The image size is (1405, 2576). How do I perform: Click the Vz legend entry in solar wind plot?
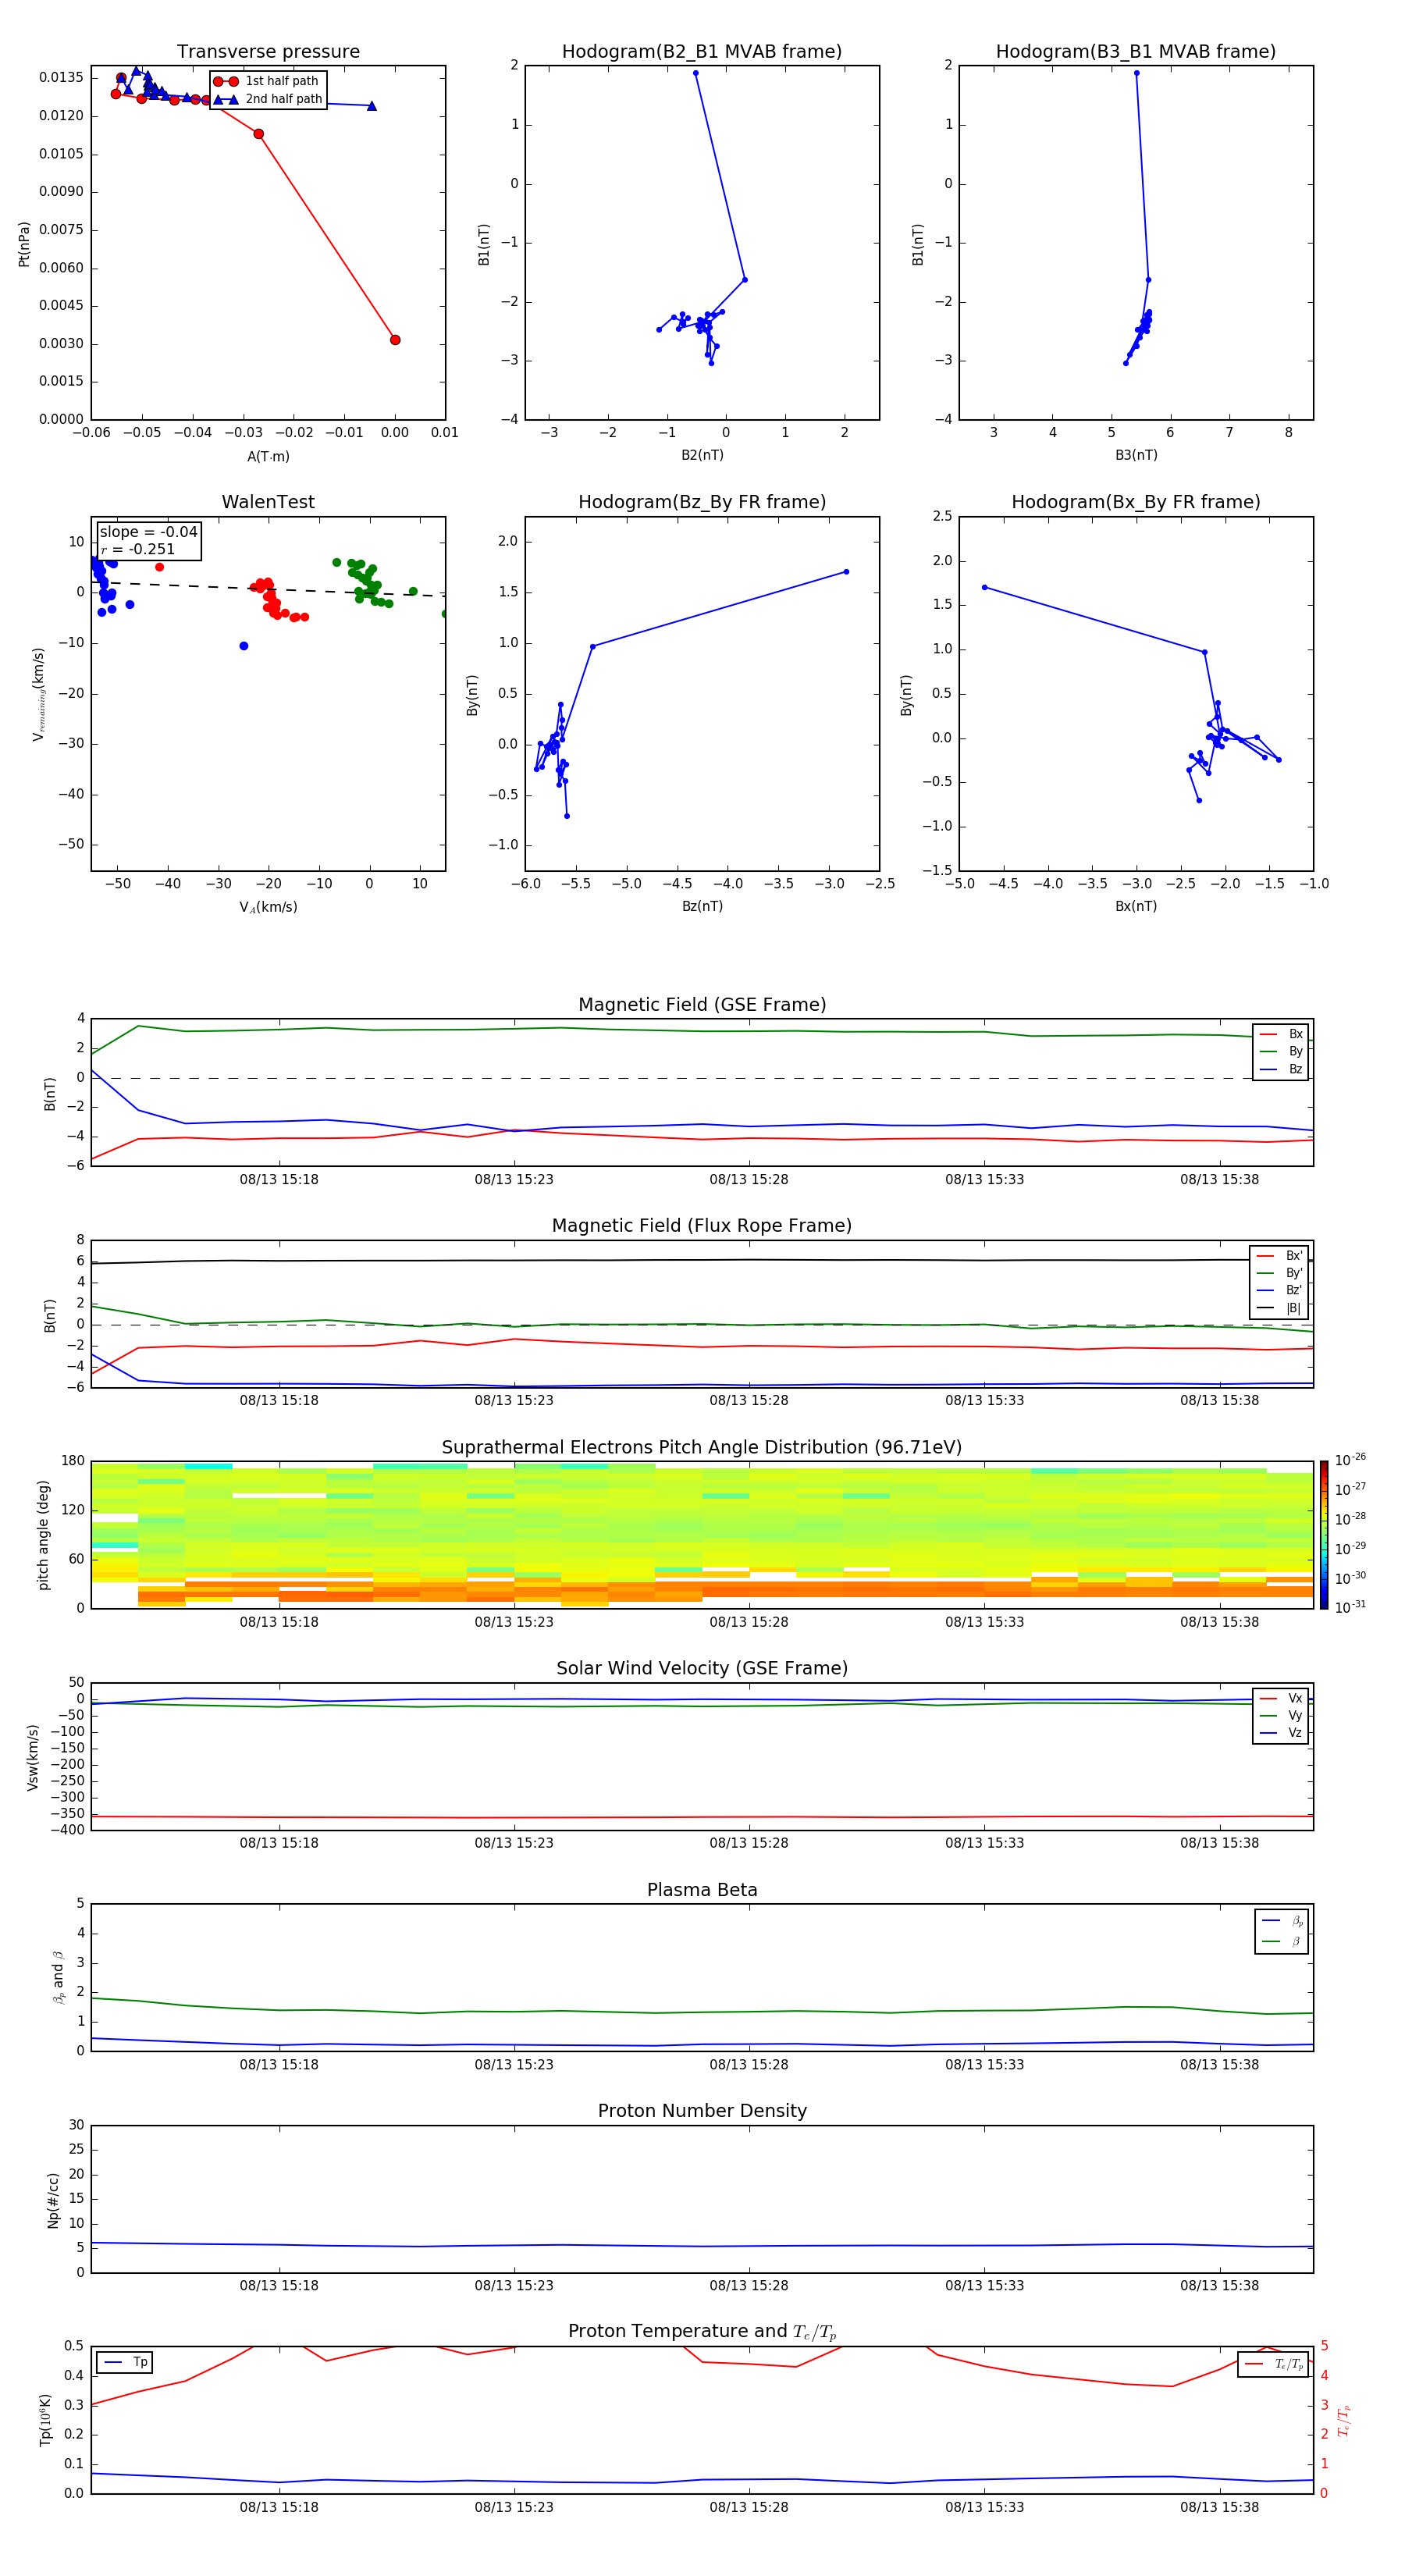point(1281,1733)
